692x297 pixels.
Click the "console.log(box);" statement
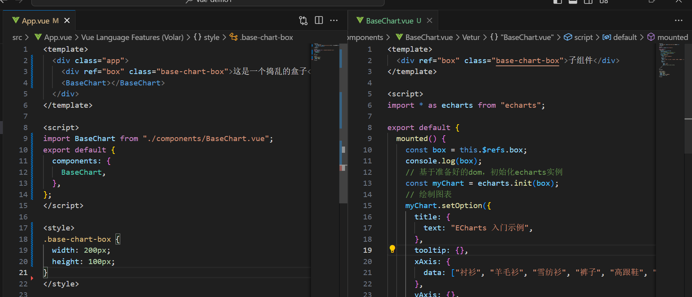(x=444, y=161)
